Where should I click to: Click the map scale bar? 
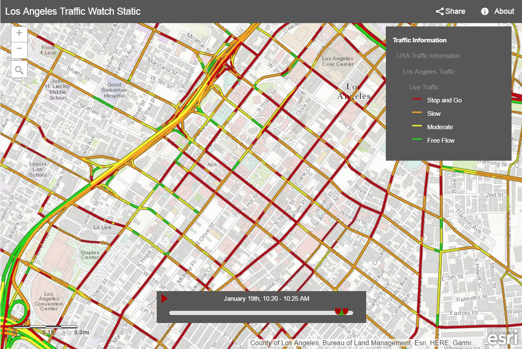(x=45, y=329)
